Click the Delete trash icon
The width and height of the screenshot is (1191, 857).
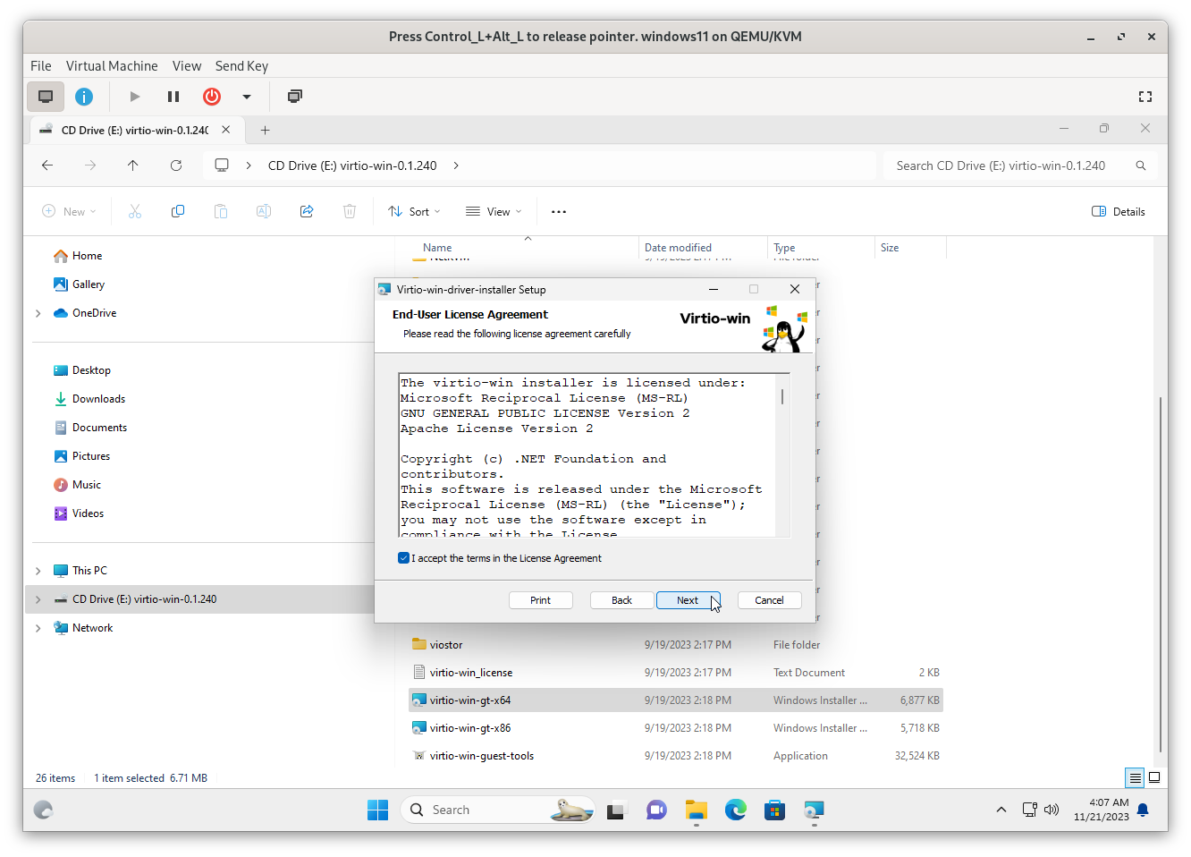click(350, 212)
